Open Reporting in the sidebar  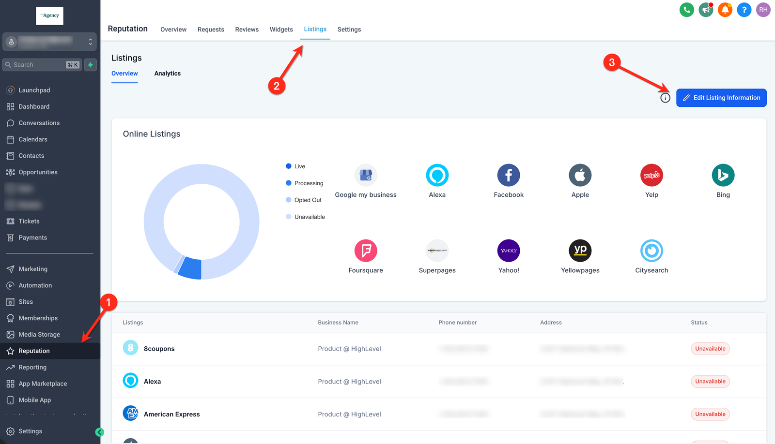32,368
